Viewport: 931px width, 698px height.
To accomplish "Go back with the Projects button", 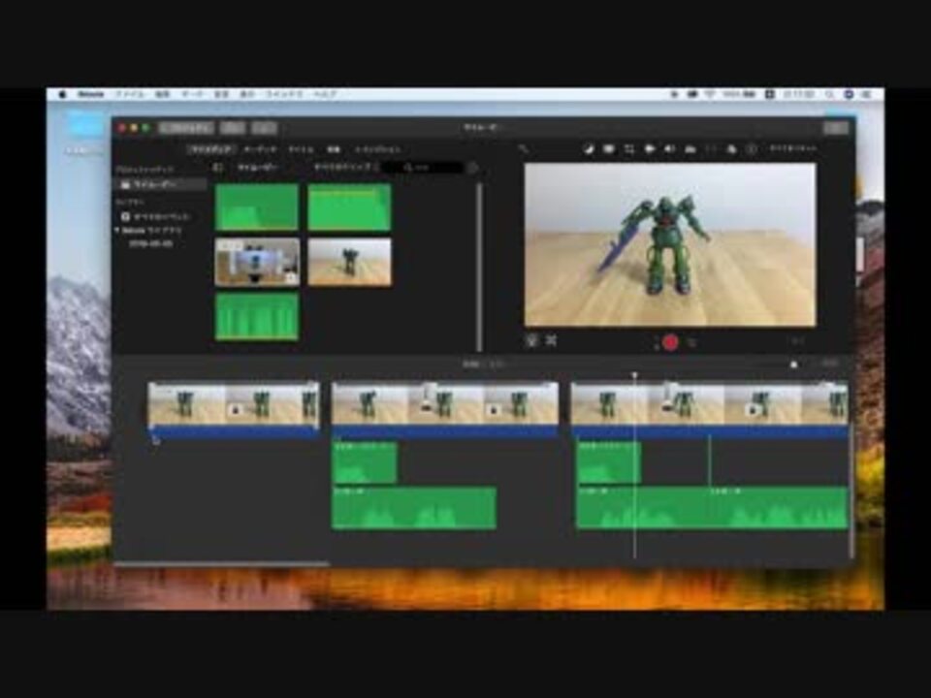I will 186,128.
